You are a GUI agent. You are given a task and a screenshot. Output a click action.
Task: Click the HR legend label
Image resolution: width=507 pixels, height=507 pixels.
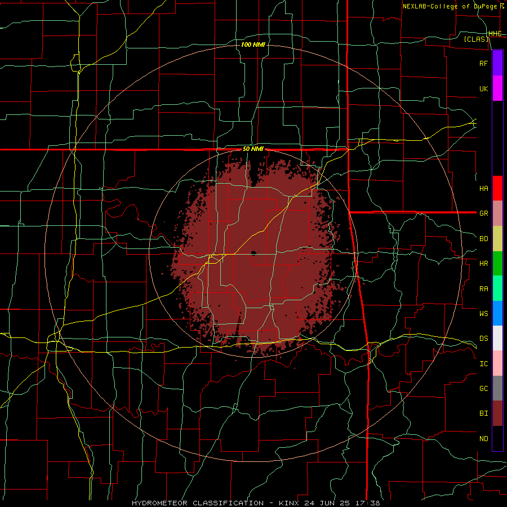click(x=483, y=264)
